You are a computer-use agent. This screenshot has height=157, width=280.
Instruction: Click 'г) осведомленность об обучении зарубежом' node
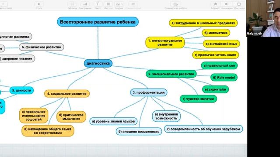tap(203, 129)
